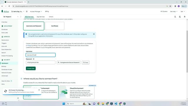This screenshot has width=188, height=106.
Task: Expand ben user account dropdown
Action: 183,11
